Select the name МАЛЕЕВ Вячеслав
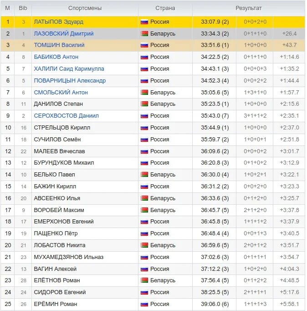The height and width of the screenshot is (311, 307). [59, 151]
